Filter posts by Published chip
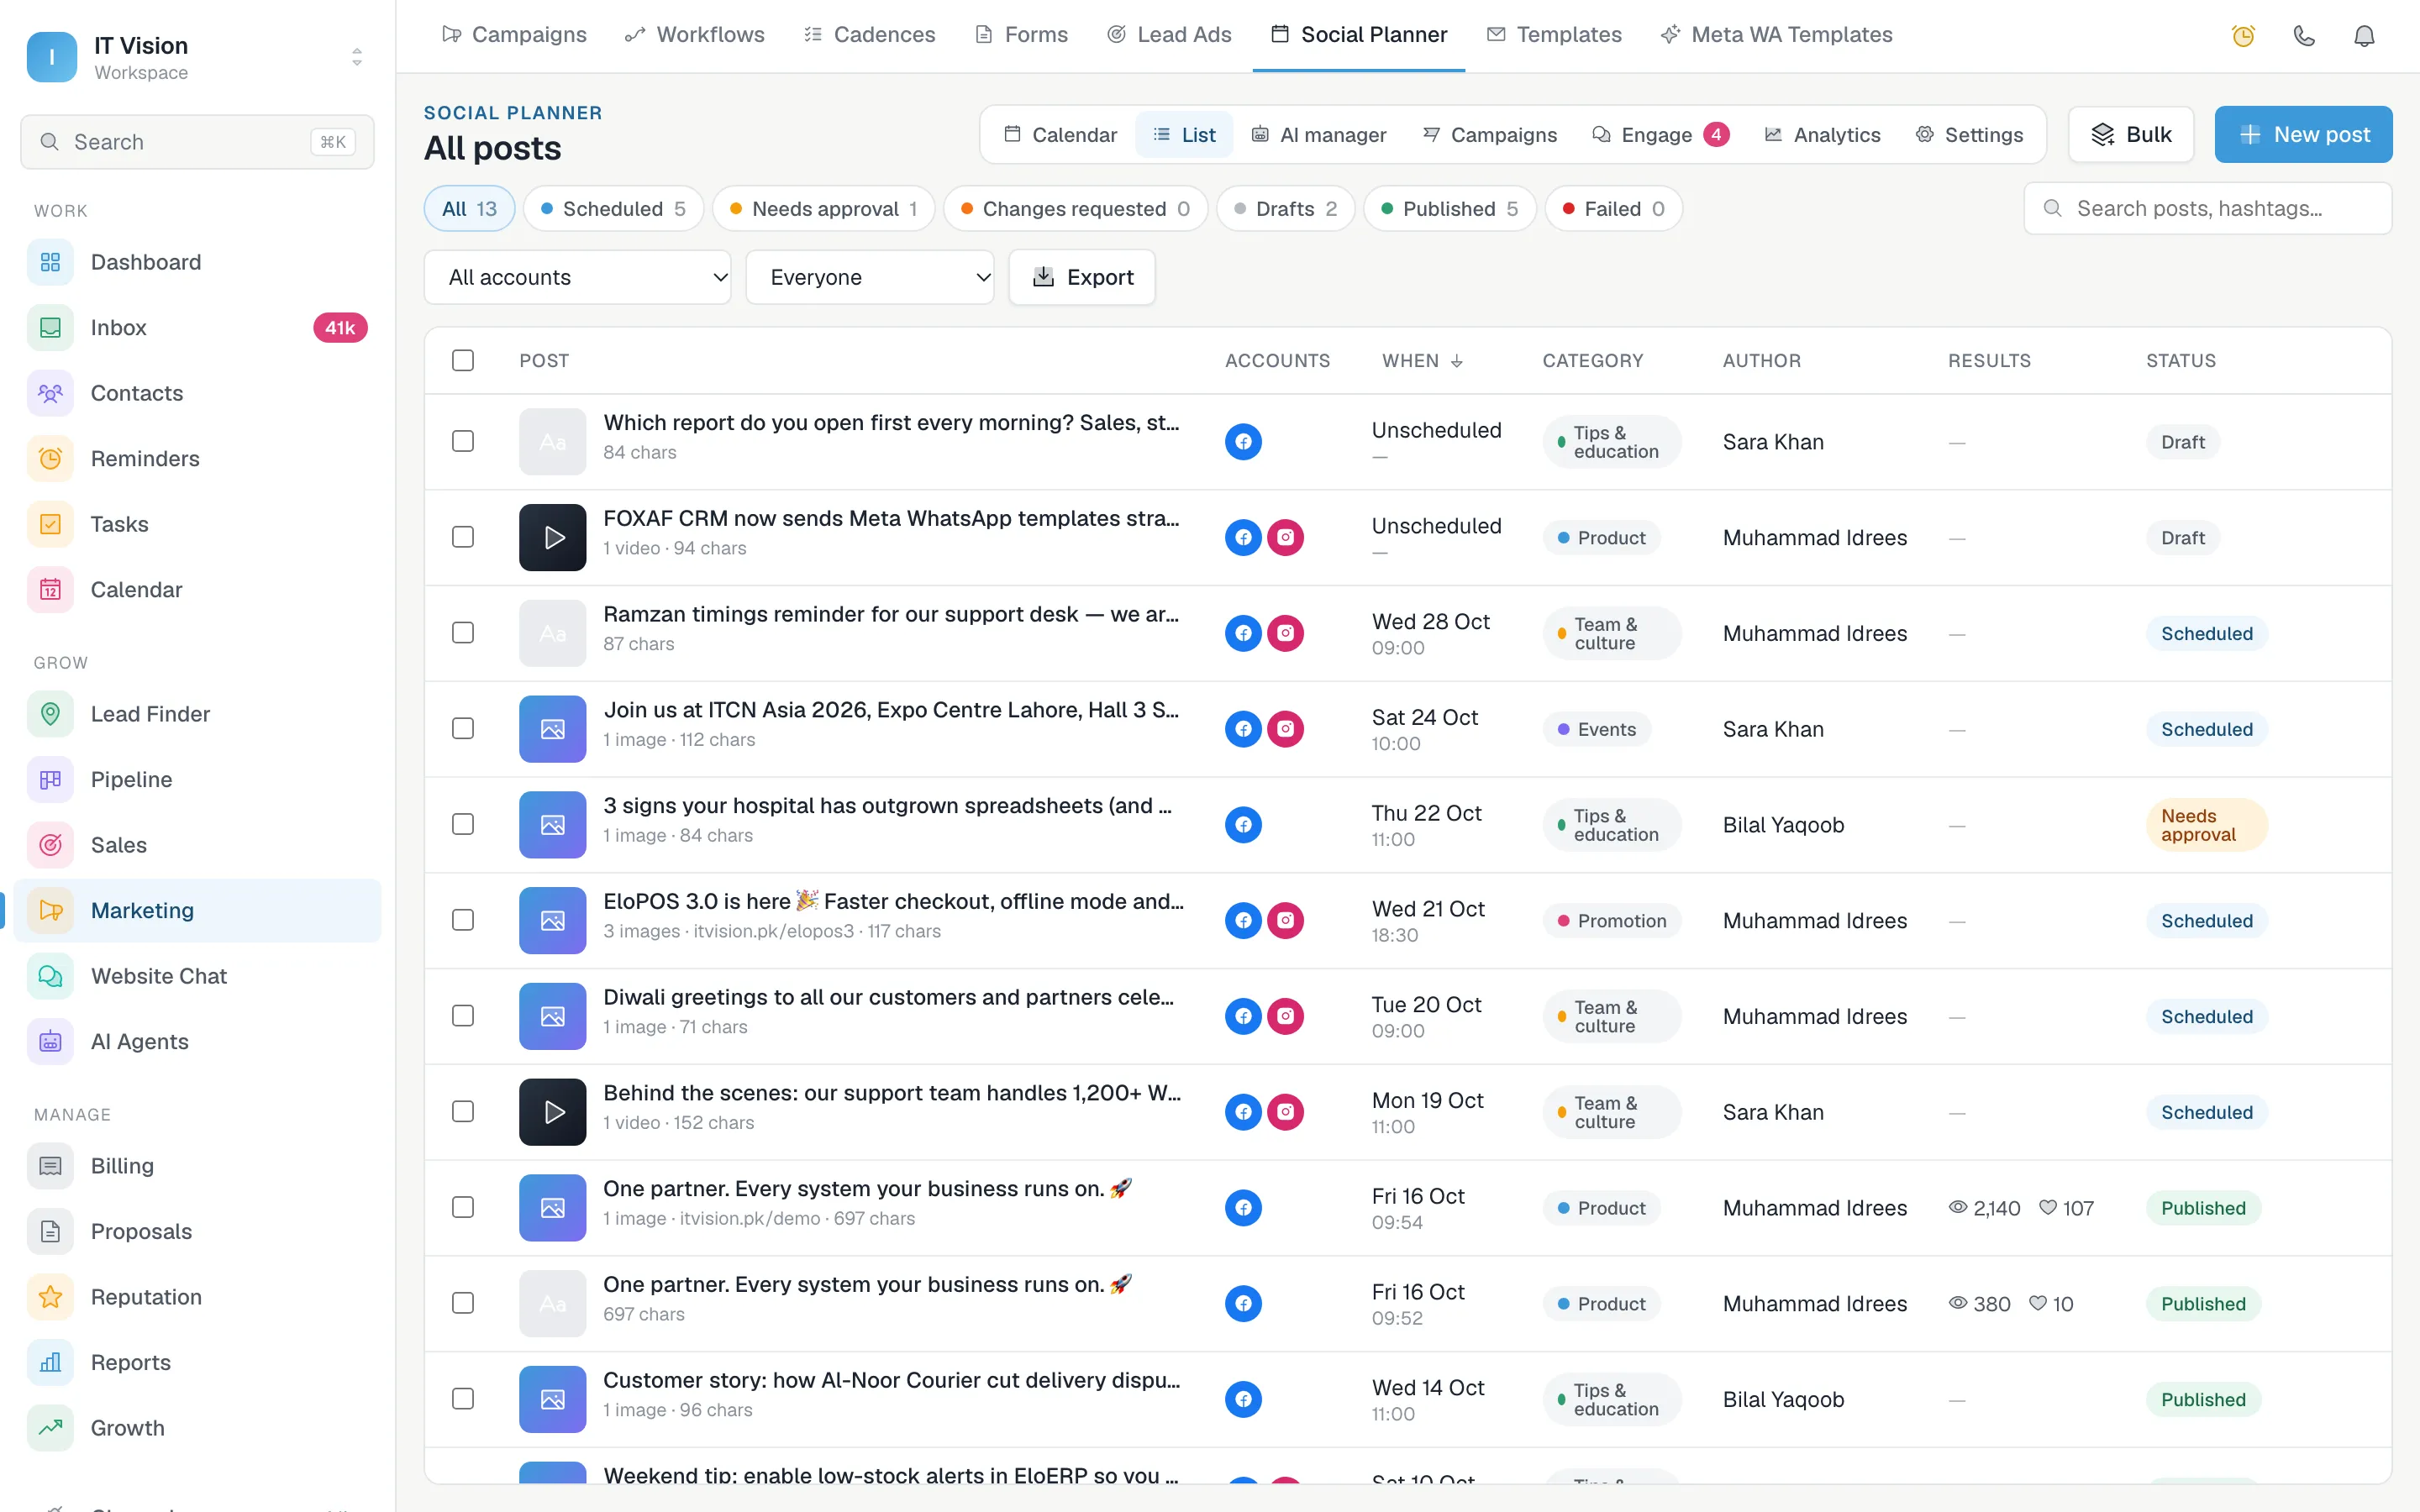Screen dimensions: 2420x1512 pyautogui.click(x=1450, y=209)
